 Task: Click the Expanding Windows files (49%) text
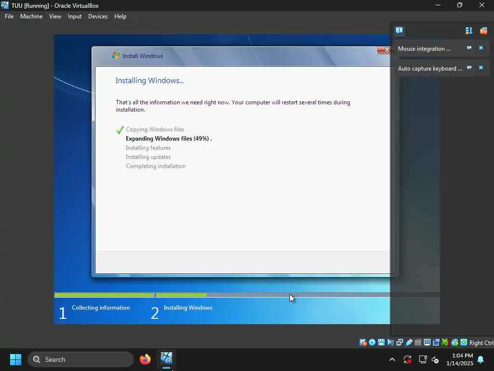pos(168,139)
